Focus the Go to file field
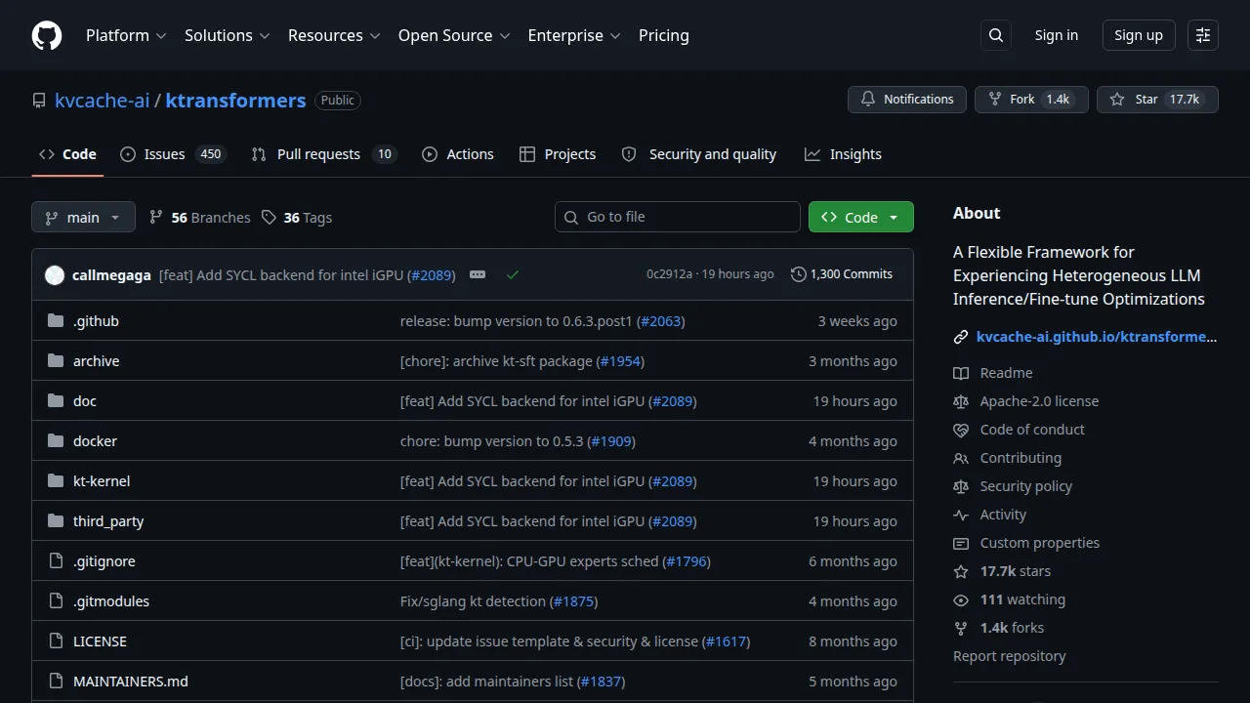1250x703 pixels. point(678,217)
